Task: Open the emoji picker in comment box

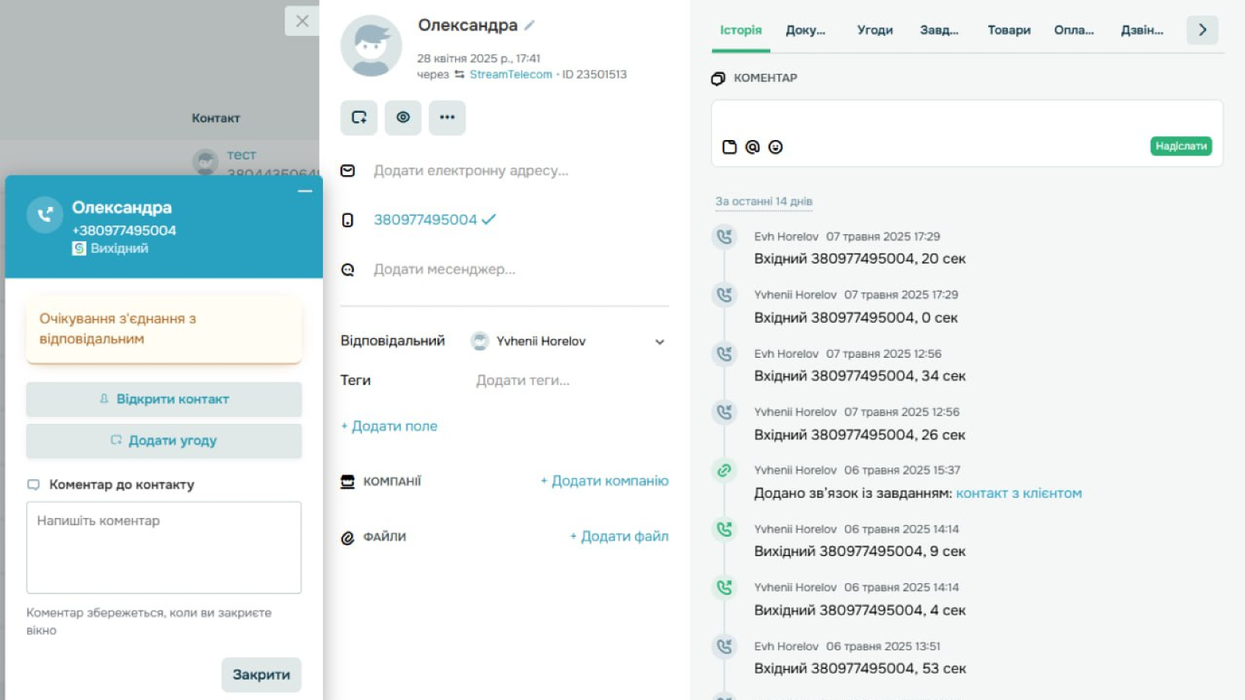Action: 776,147
